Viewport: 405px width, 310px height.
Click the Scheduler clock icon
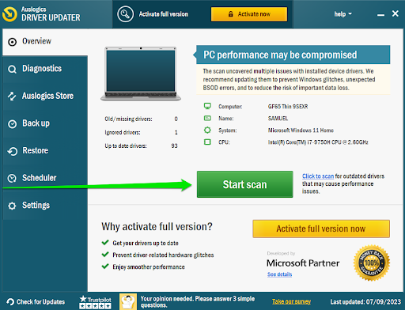tap(12, 179)
